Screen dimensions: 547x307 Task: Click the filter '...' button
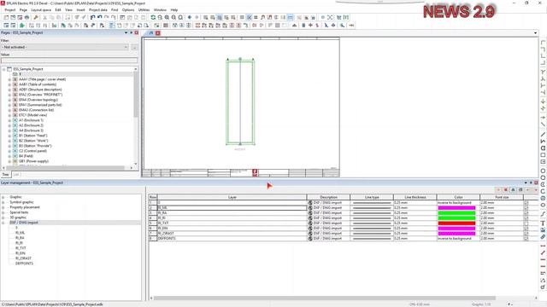click(134, 47)
